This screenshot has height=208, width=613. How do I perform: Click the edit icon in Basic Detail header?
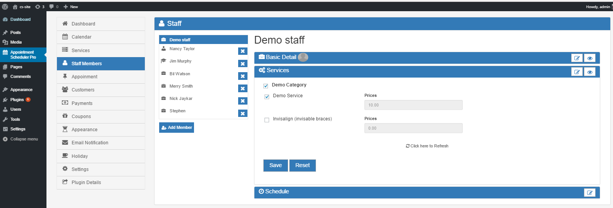coord(577,58)
